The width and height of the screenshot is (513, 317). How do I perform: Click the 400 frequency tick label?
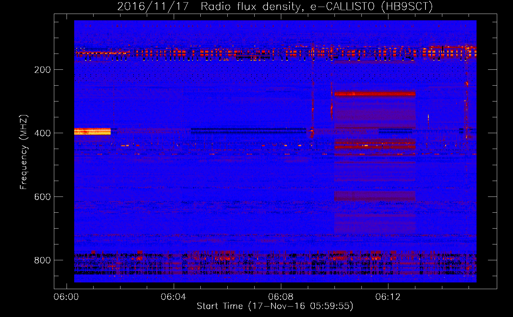42,133
